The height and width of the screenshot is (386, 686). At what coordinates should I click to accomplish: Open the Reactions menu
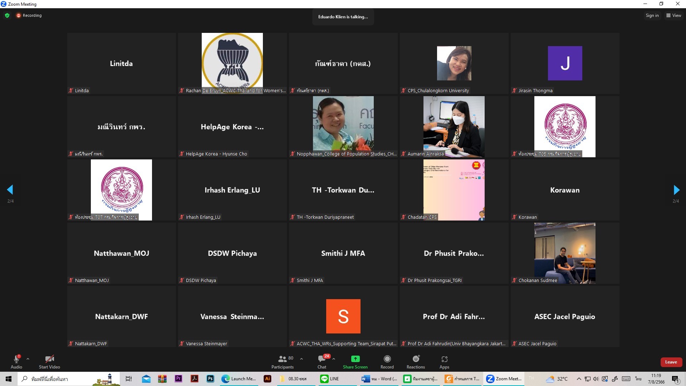pyautogui.click(x=416, y=361)
